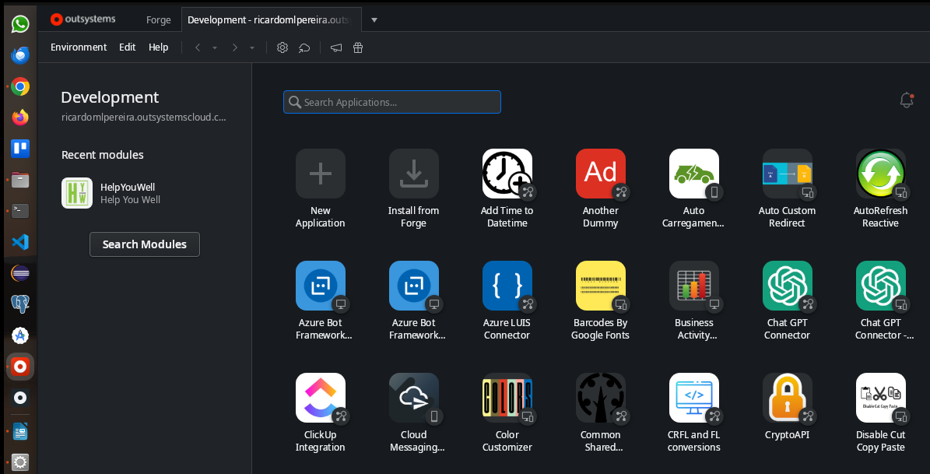Switch to the Forge tab
Viewport: 930px width, 474px height.
pos(158,19)
